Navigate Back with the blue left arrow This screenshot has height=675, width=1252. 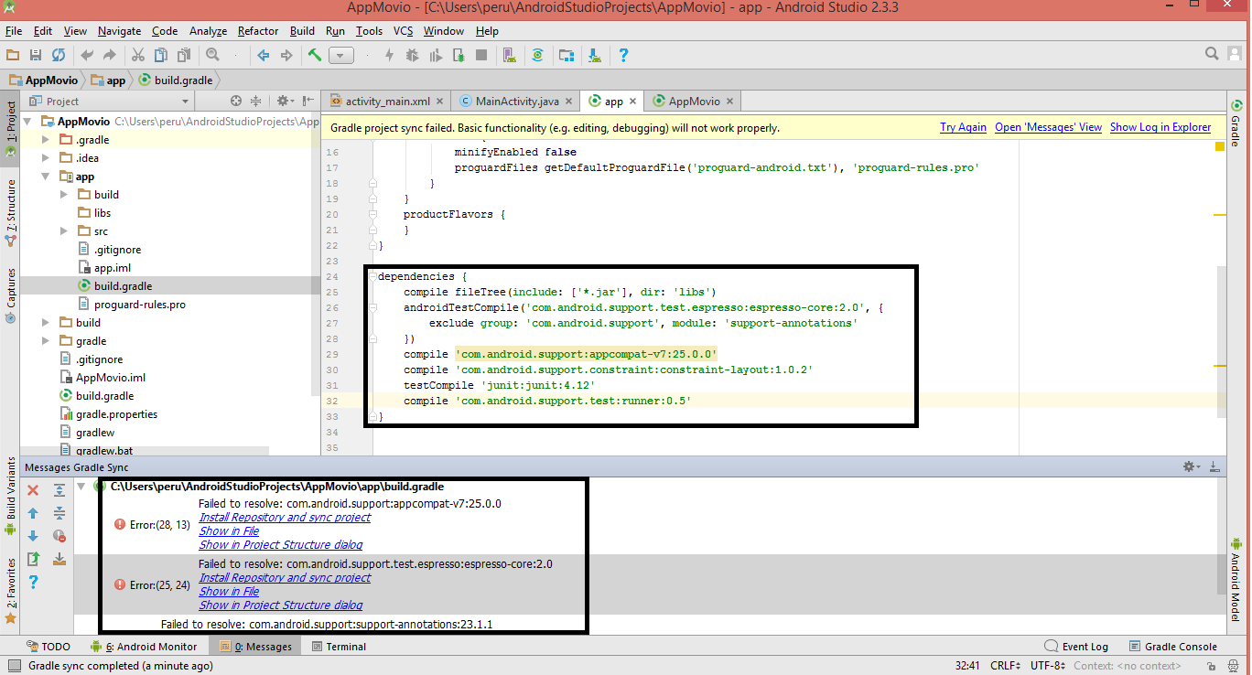coord(264,56)
